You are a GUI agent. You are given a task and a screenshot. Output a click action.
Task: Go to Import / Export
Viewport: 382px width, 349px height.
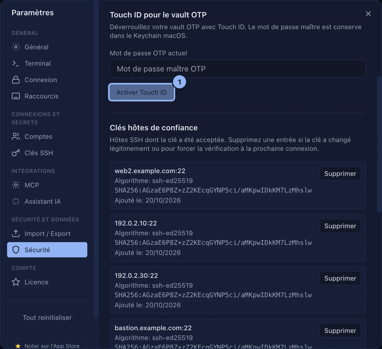pos(47,233)
